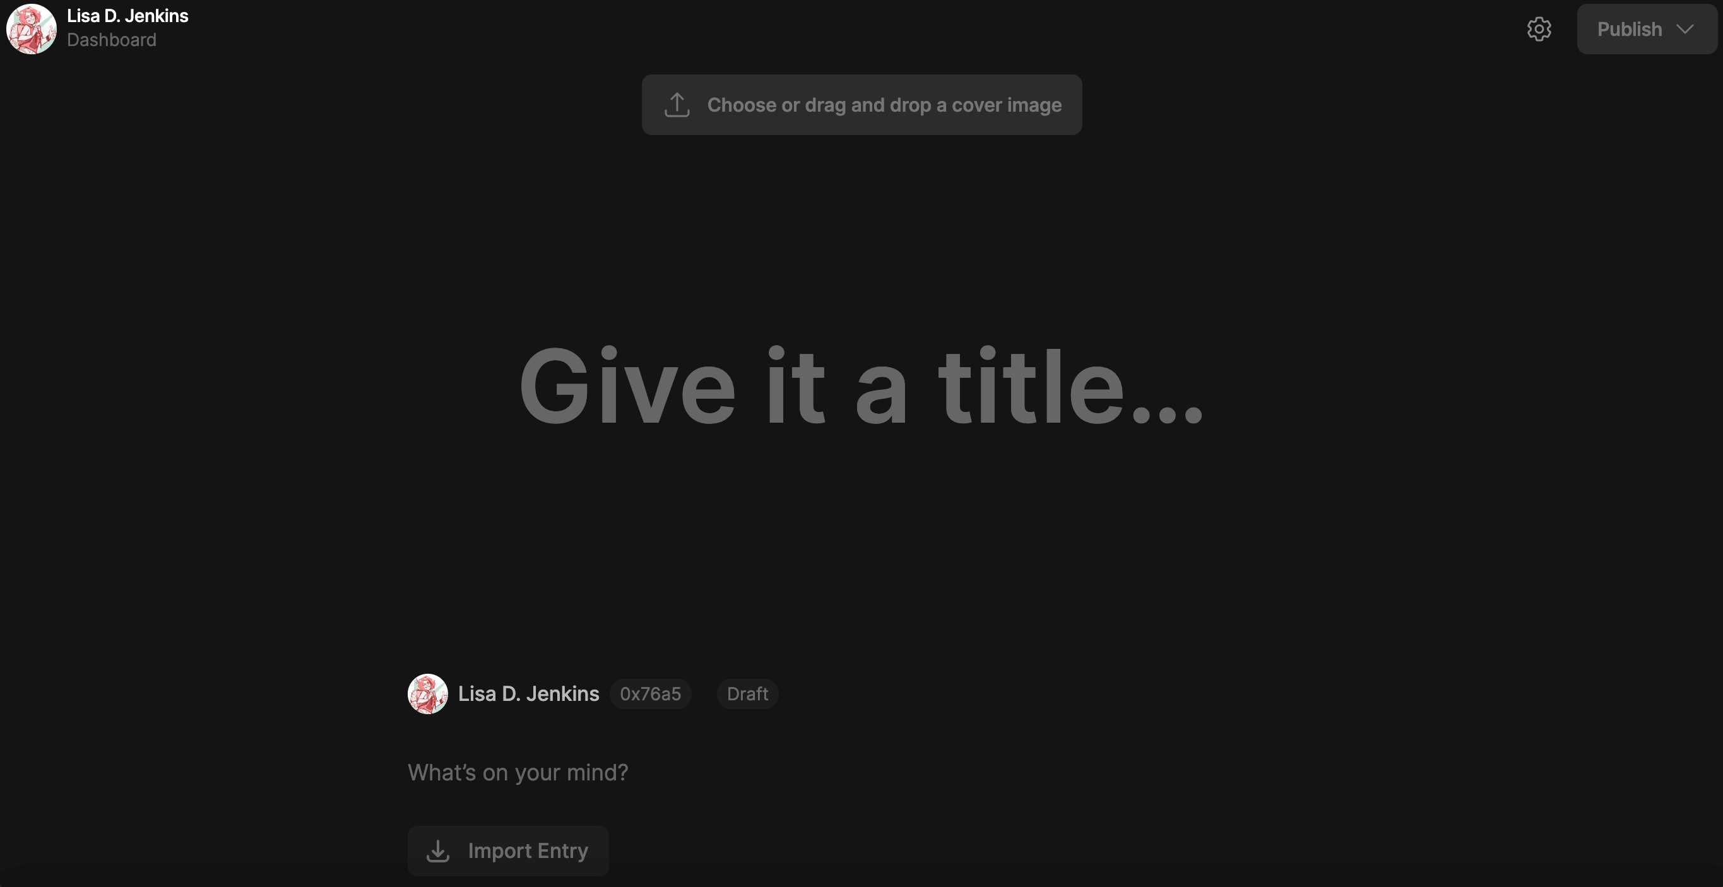
Task: Click the author avatar near post body
Action: pos(427,693)
